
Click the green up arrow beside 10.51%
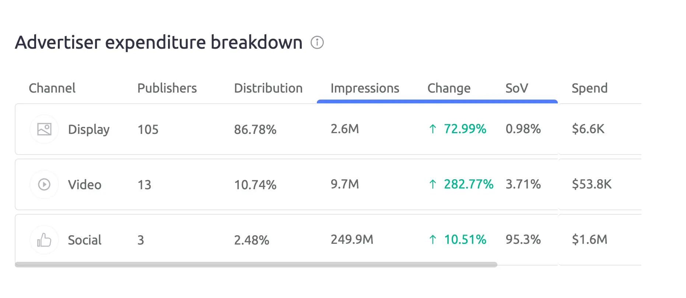click(x=433, y=240)
